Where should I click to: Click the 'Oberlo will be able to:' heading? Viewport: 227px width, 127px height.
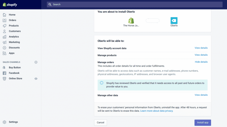pyautogui.click(x=111, y=41)
